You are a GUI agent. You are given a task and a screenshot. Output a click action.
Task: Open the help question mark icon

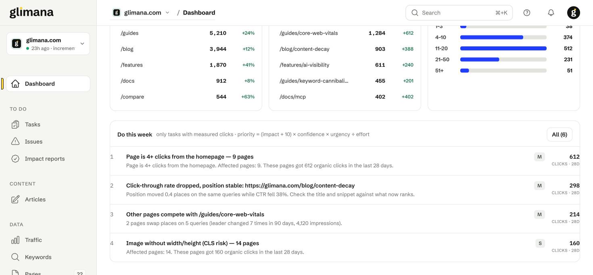click(x=527, y=13)
